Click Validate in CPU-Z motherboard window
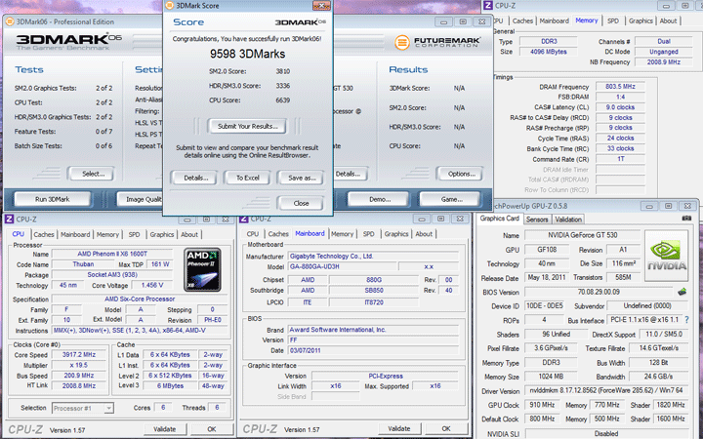 [x=399, y=428]
